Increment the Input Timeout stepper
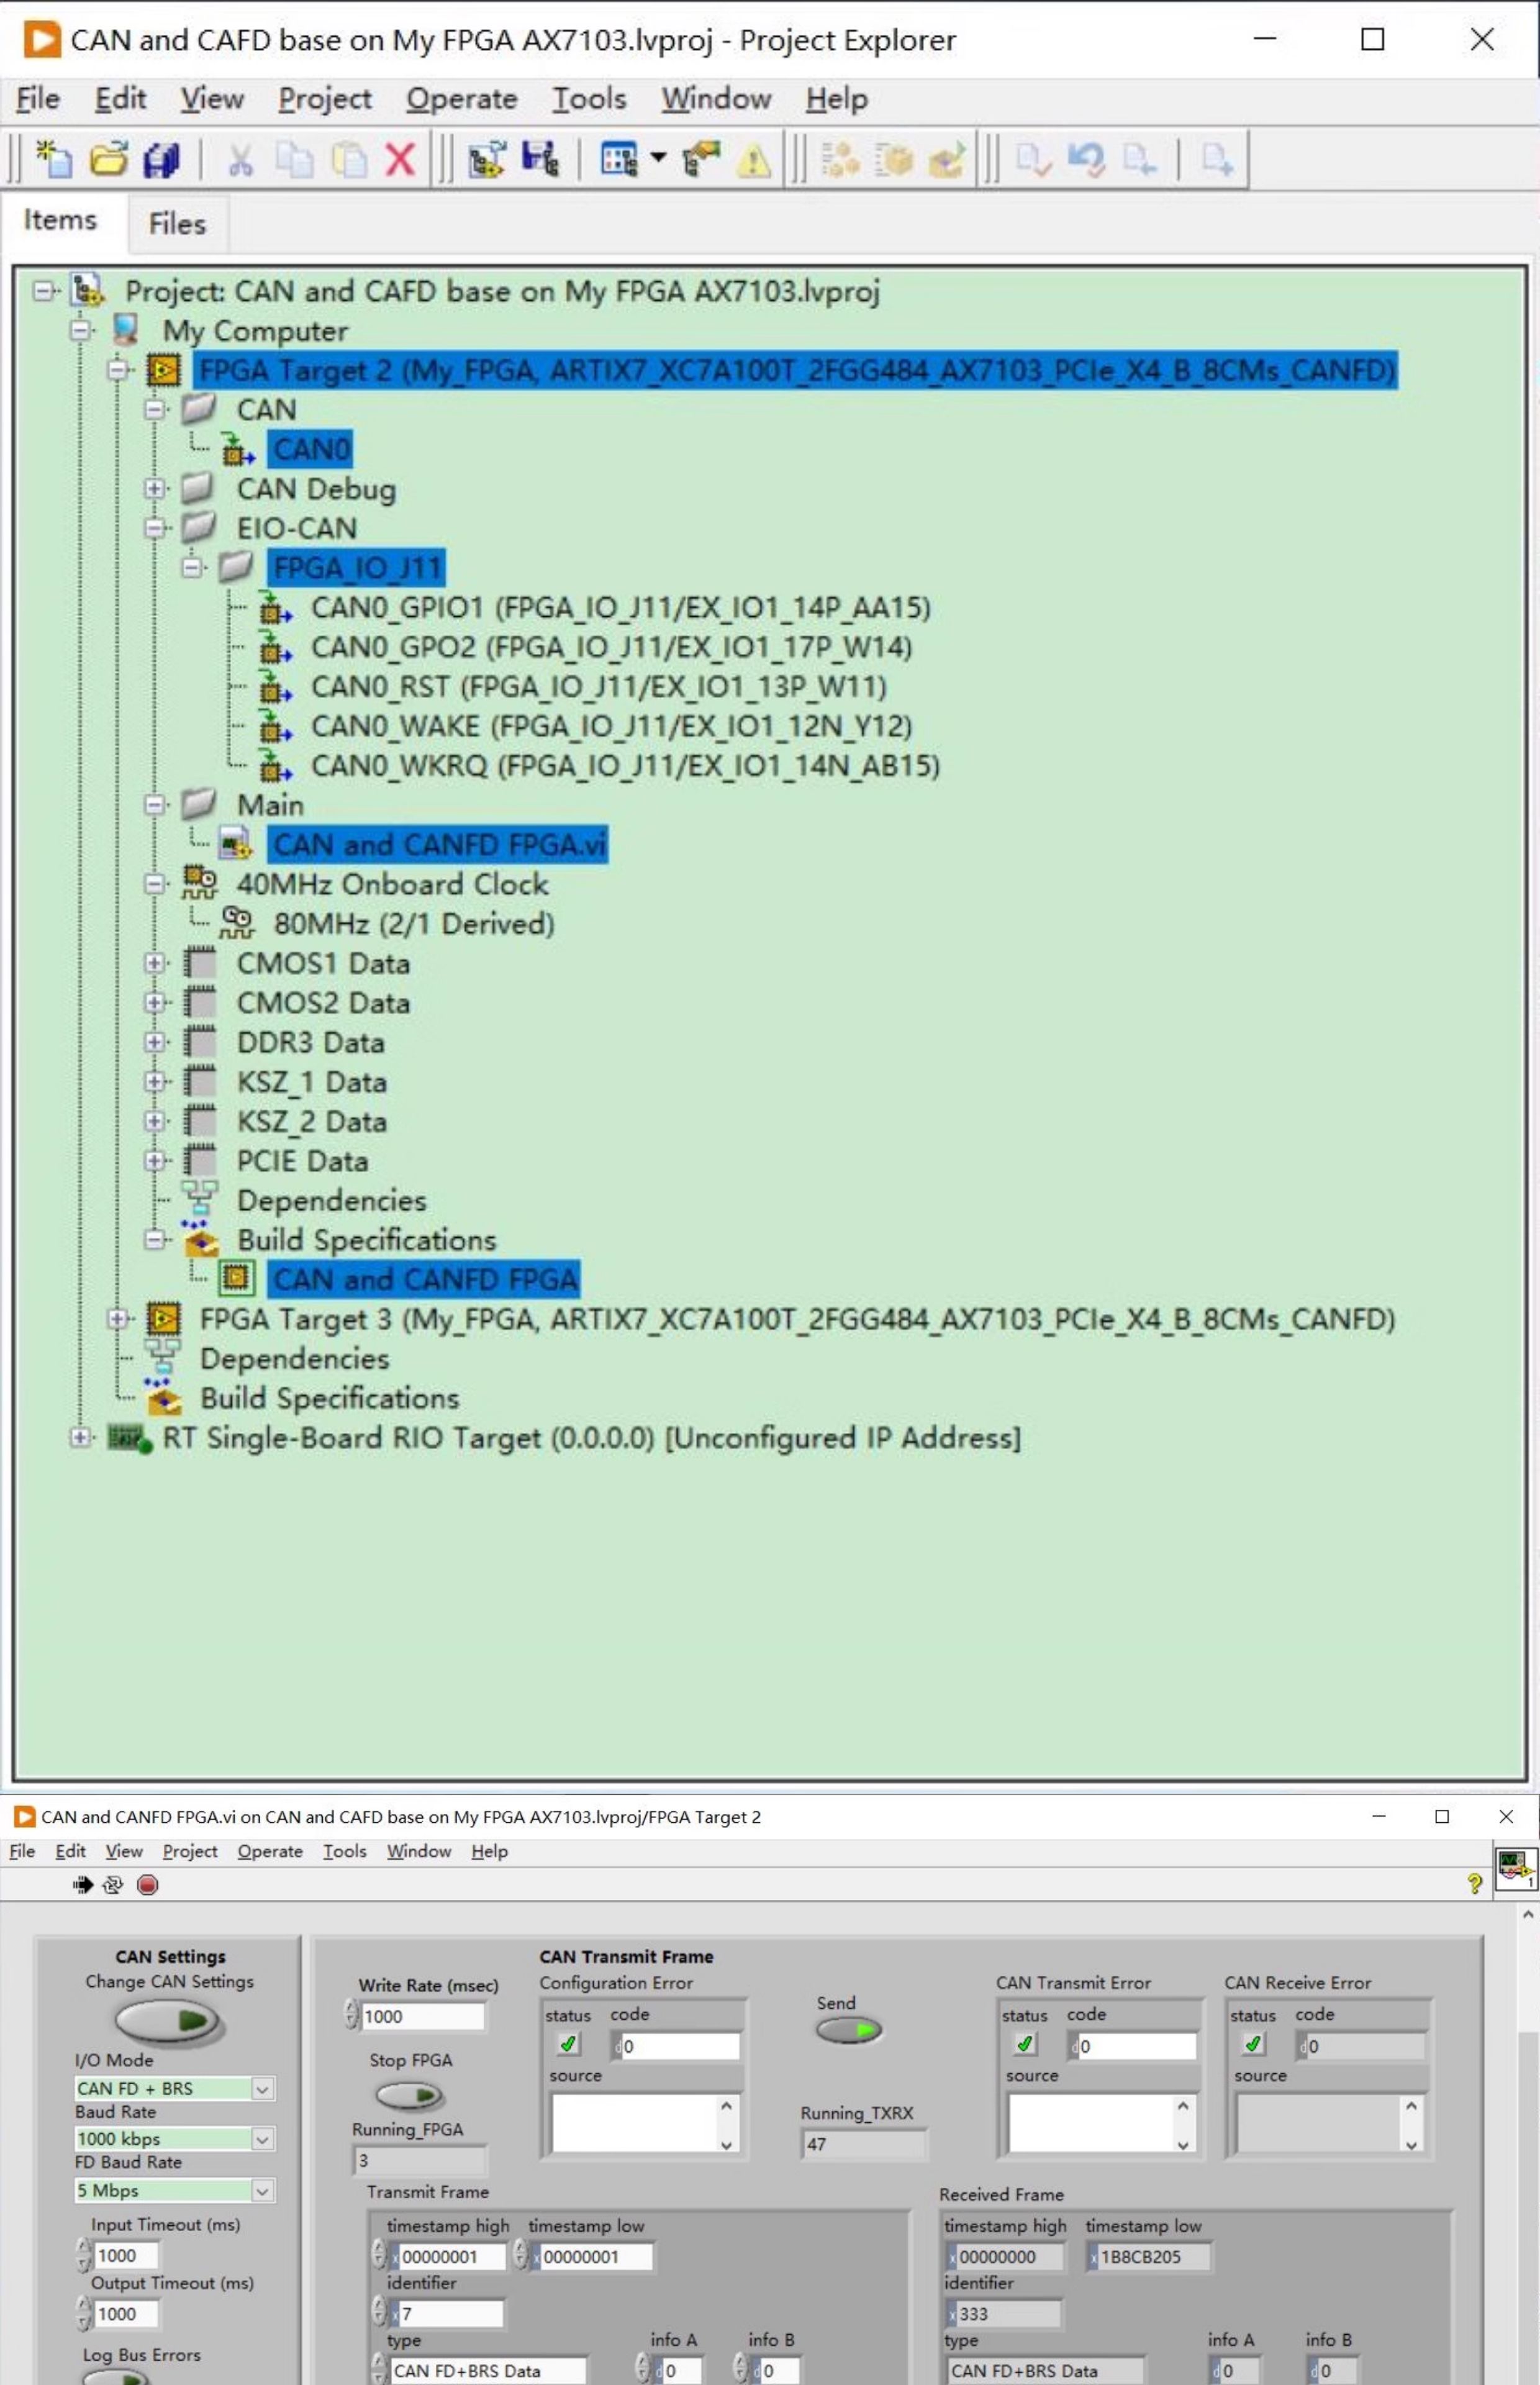Image resolution: width=1540 pixels, height=2385 pixels. point(82,2247)
